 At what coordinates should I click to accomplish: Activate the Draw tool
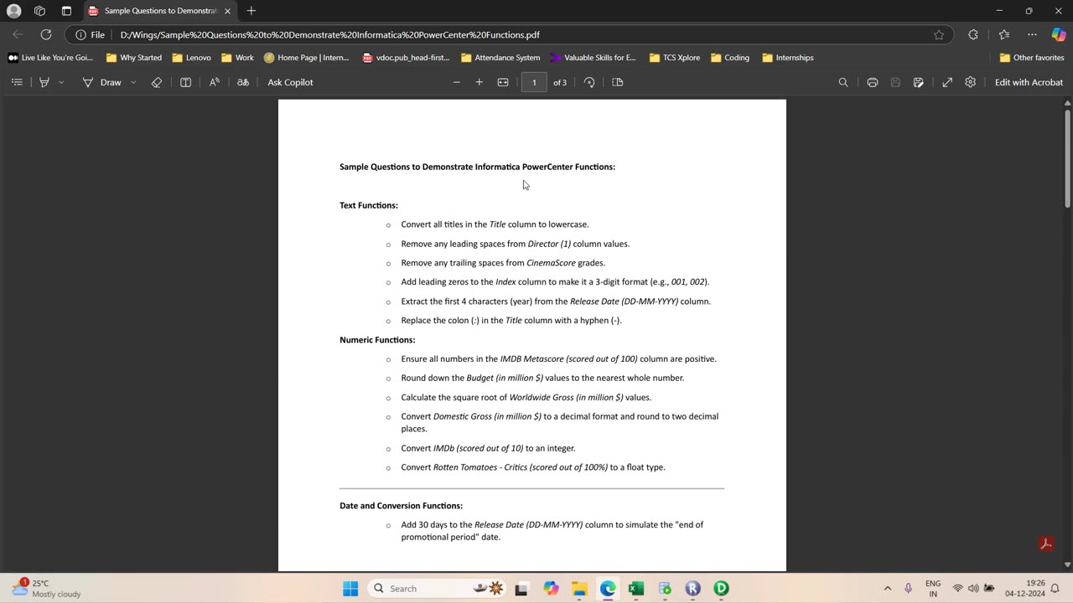coord(102,82)
